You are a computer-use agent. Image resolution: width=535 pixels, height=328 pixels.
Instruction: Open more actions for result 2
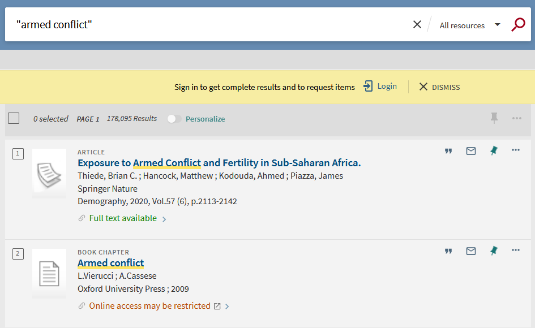[x=516, y=251]
